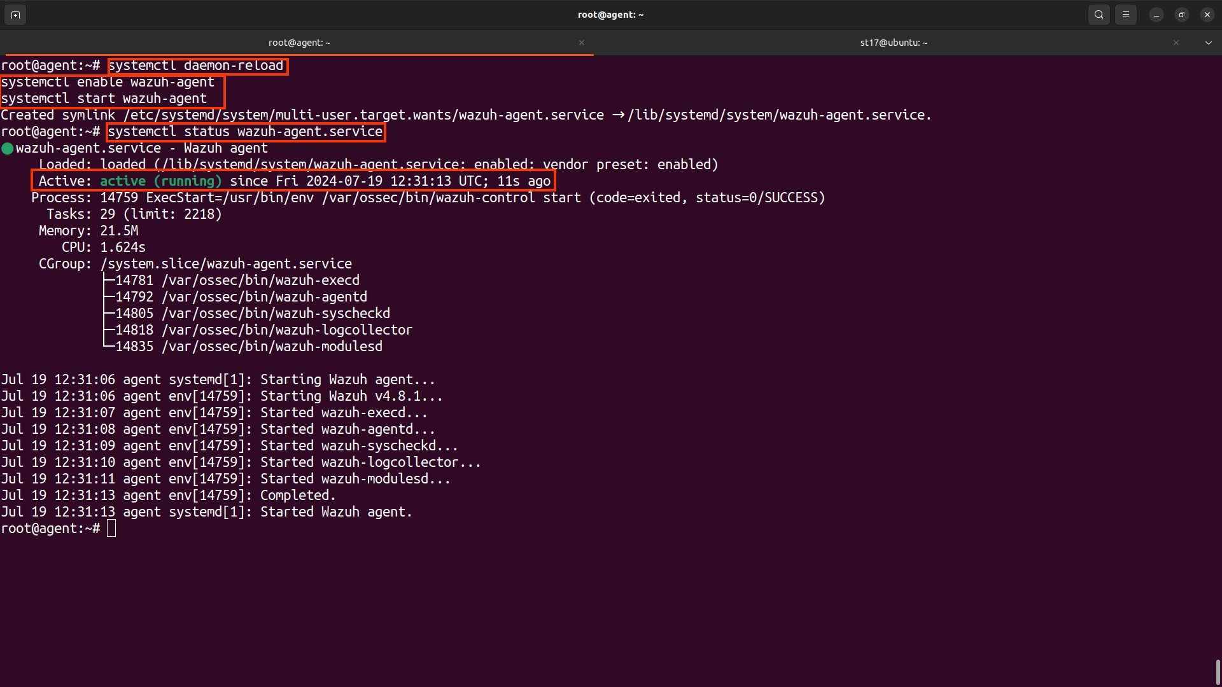Click the 'Starting Wazuh v4.8.1...' log line

pyautogui.click(x=222, y=396)
